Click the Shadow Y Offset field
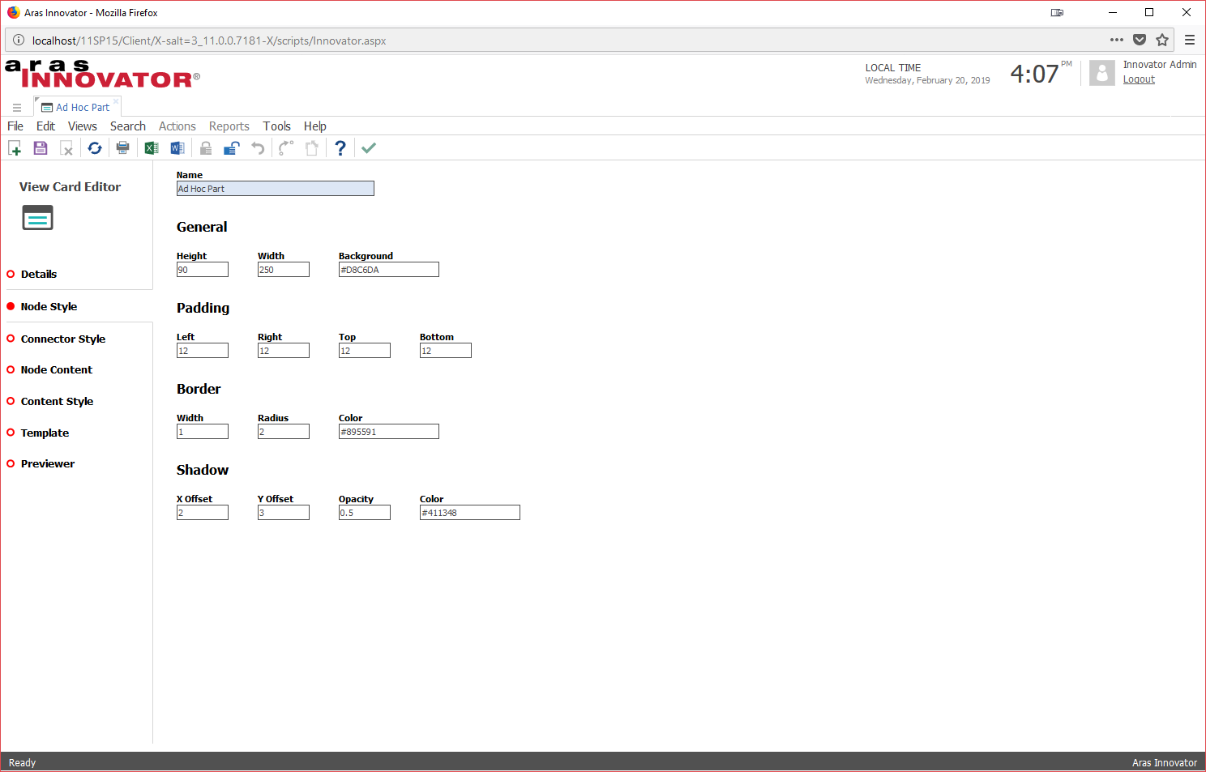This screenshot has width=1206, height=772. coord(284,513)
